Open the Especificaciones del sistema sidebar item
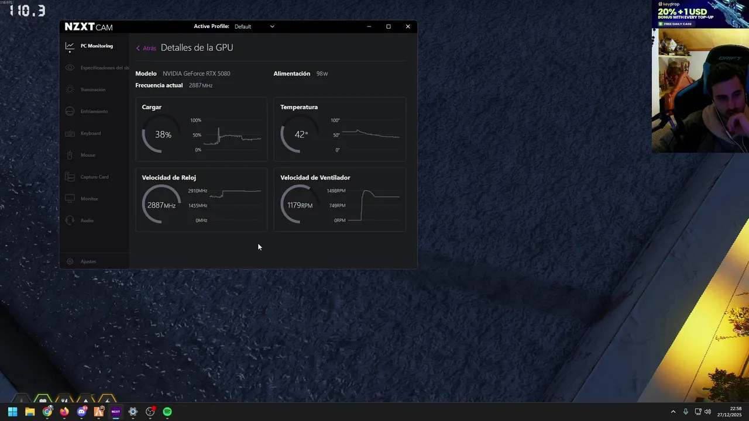The height and width of the screenshot is (421, 749). pos(94,68)
